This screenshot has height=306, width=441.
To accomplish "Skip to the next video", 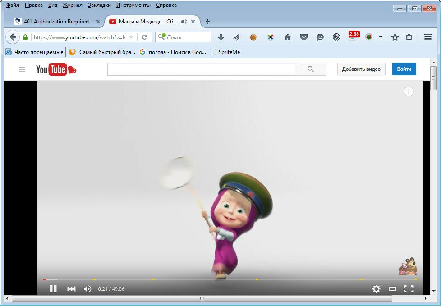I will coord(71,288).
